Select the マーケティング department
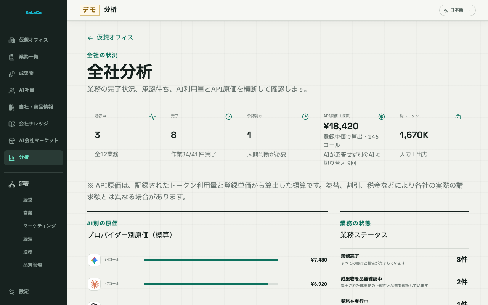This screenshot has width=488, height=305. click(40, 226)
